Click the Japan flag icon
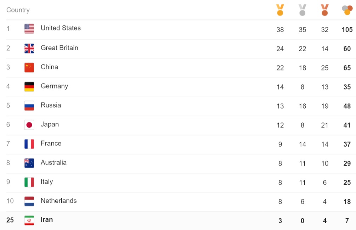356x230 pixels. (29, 125)
